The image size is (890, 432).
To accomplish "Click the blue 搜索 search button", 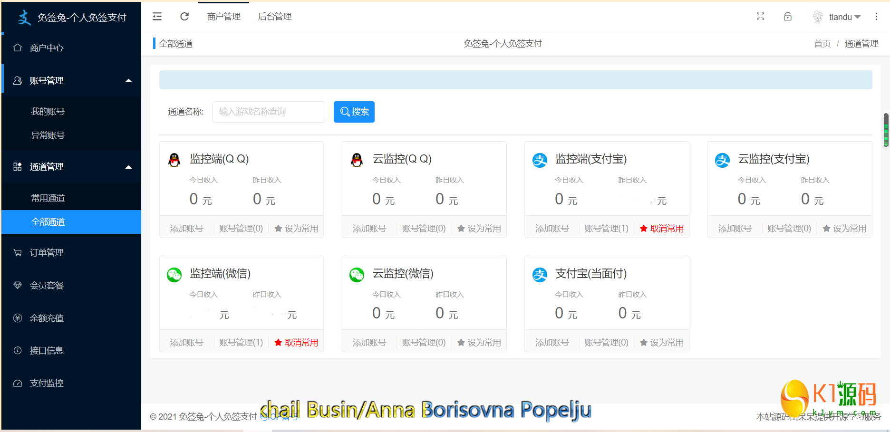I will tap(354, 112).
